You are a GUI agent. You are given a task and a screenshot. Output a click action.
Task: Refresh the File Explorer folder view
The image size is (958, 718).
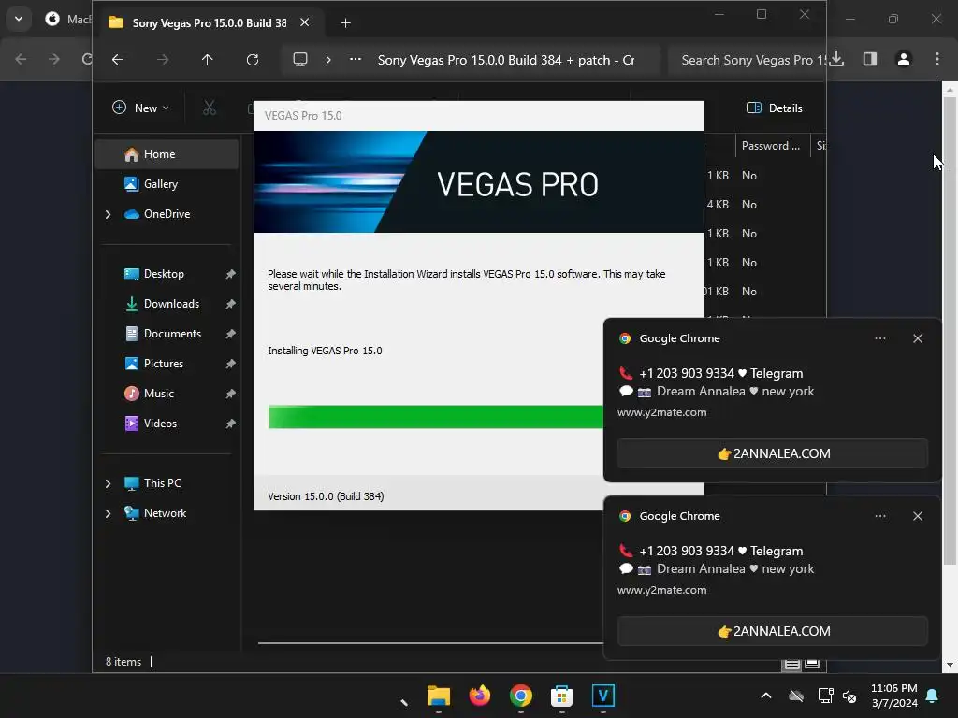point(253,59)
